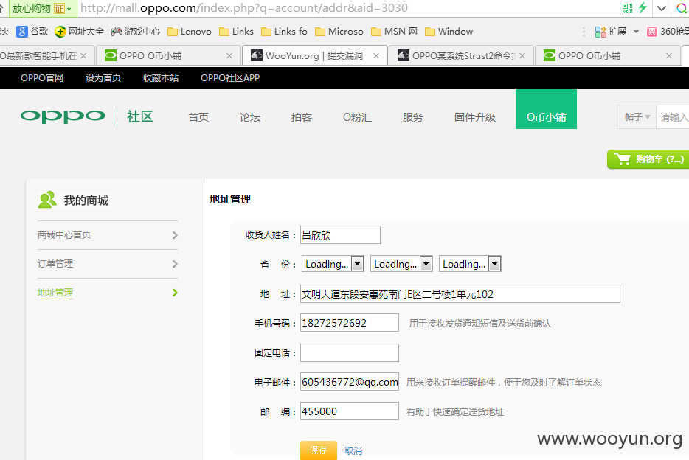Switch to the last OPPO O币小铺 tab
This screenshot has width=689, height=460.
click(606, 56)
